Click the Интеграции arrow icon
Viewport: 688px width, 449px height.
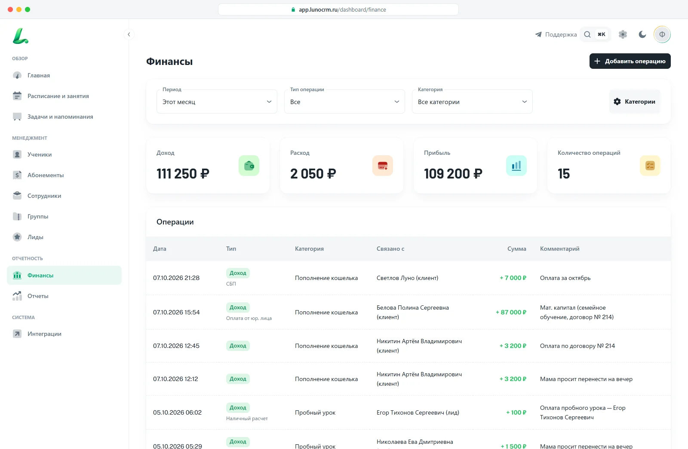coord(17,334)
